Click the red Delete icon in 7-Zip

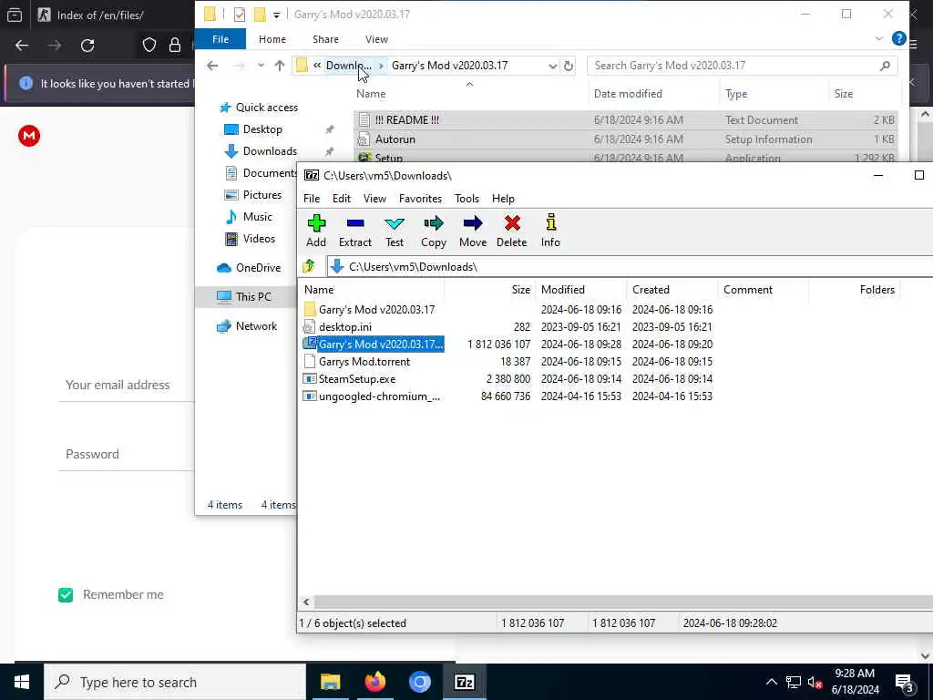[512, 231]
